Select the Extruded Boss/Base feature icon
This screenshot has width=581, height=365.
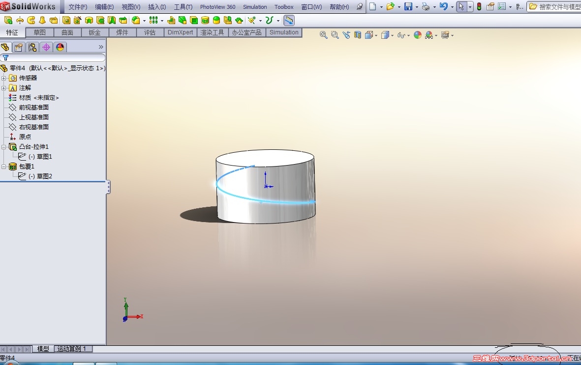(x=8, y=20)
